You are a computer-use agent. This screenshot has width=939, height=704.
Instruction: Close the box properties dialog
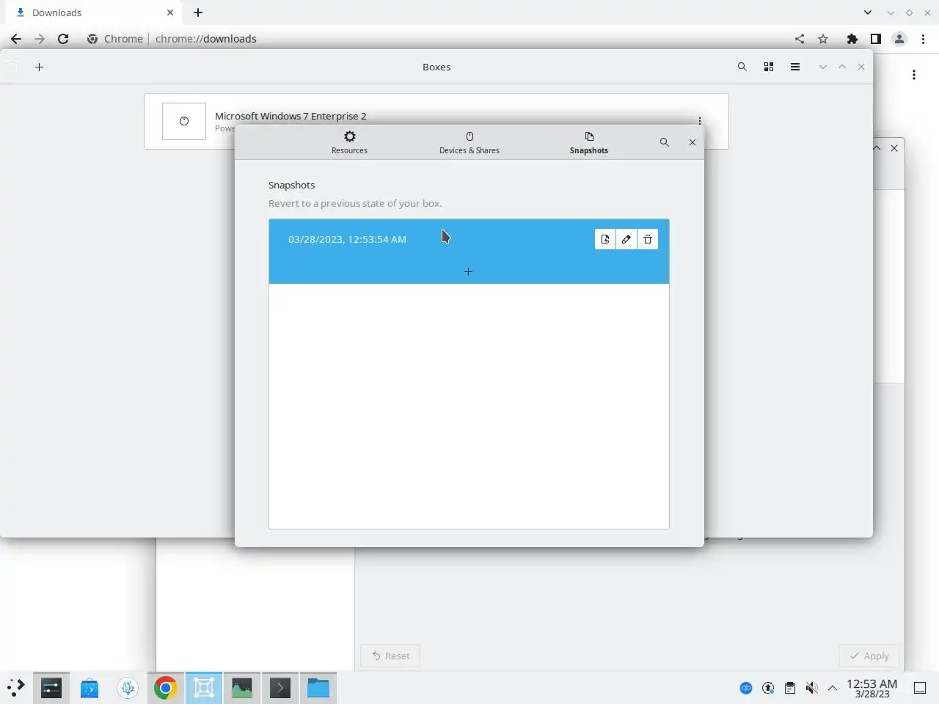pyautogui.click(x=693, y=142)
